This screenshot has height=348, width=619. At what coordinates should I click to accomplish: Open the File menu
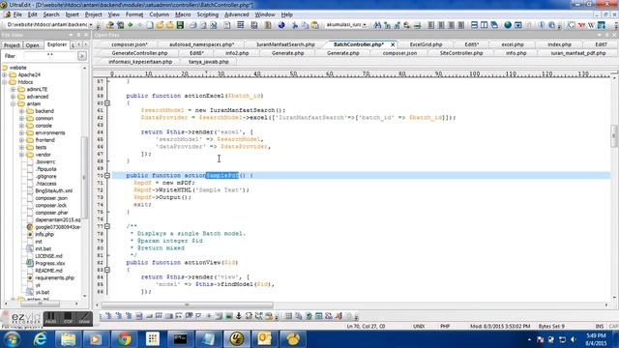click(17, 14)
